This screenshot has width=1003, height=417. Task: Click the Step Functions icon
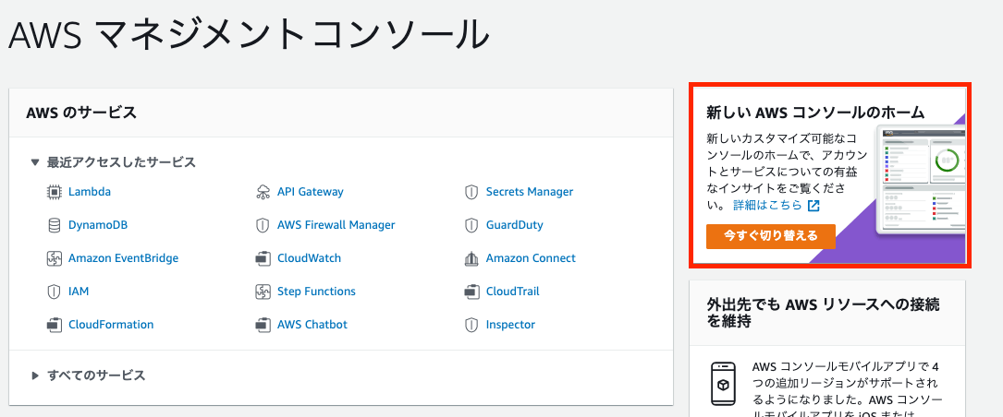pos(263,292)
